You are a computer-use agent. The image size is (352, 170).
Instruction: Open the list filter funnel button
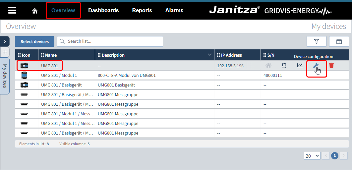(316, 41)
